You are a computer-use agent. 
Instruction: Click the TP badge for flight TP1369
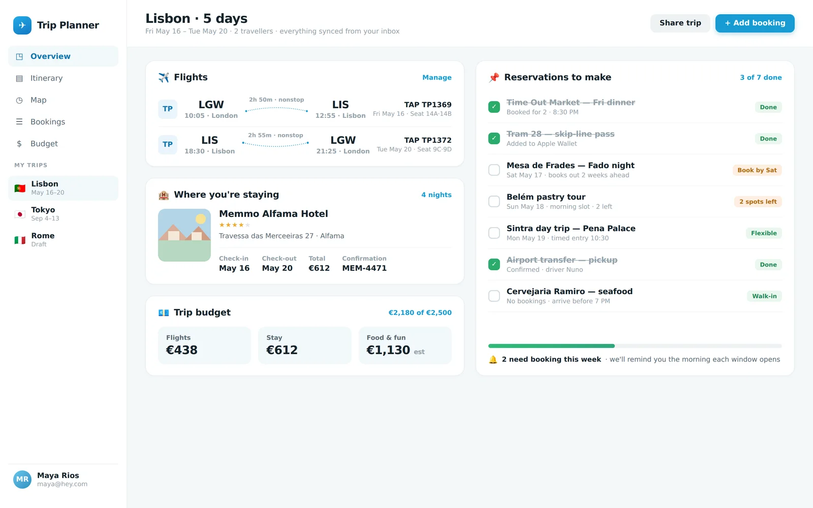point(168,109)
